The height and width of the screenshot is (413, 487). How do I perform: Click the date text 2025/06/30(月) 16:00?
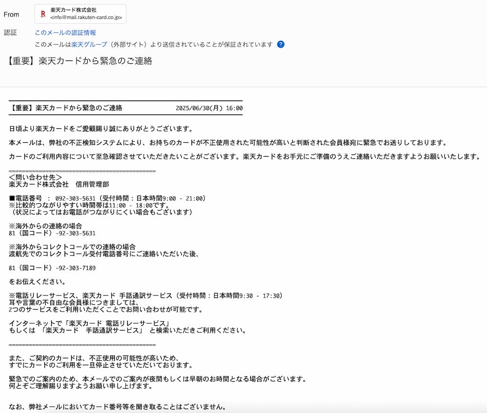click(208, 107)
